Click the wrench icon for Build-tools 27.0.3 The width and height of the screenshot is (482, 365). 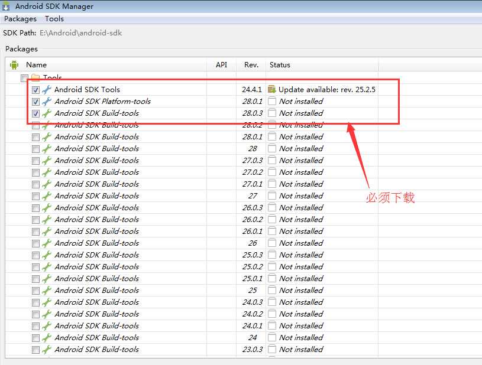47,161
